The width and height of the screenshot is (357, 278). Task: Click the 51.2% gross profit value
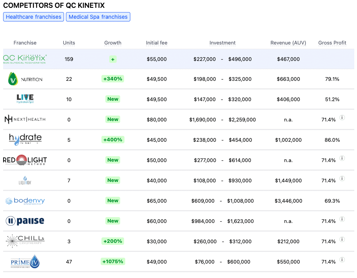(x=332, y=99)
